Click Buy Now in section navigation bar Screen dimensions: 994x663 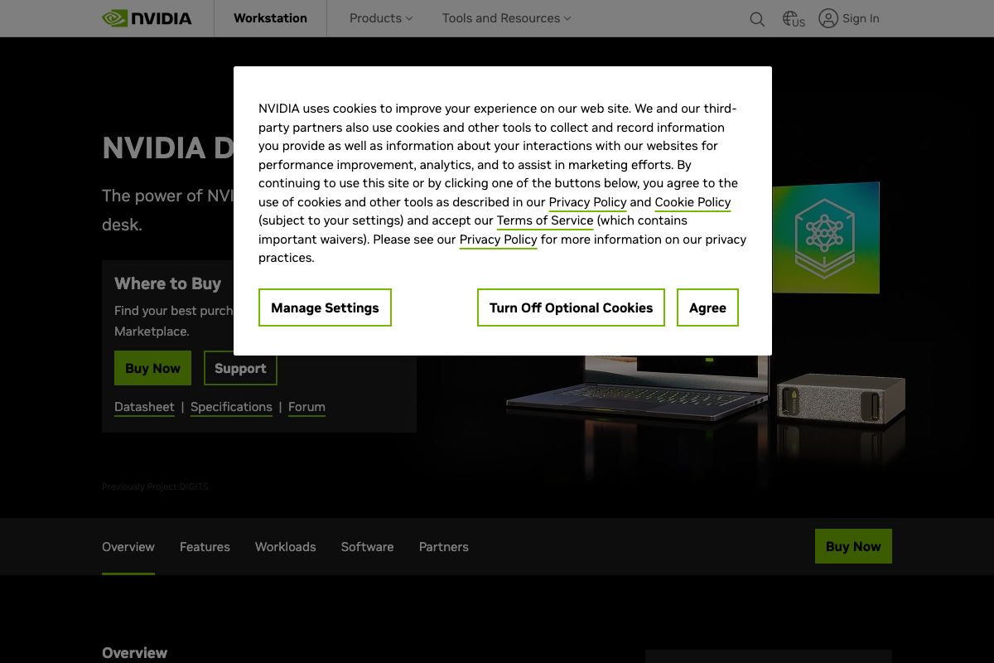pos(853,546)
